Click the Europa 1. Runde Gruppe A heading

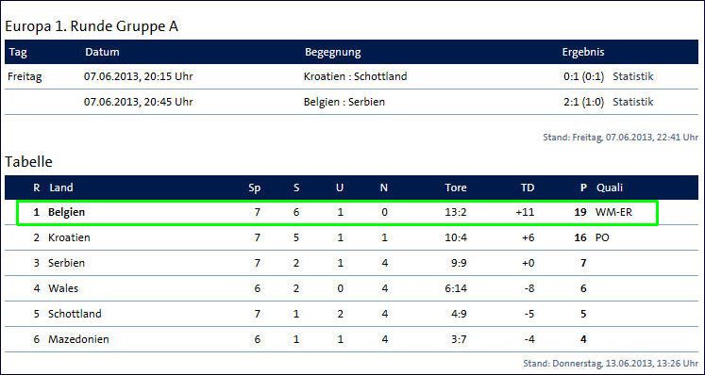pos(92,26)
